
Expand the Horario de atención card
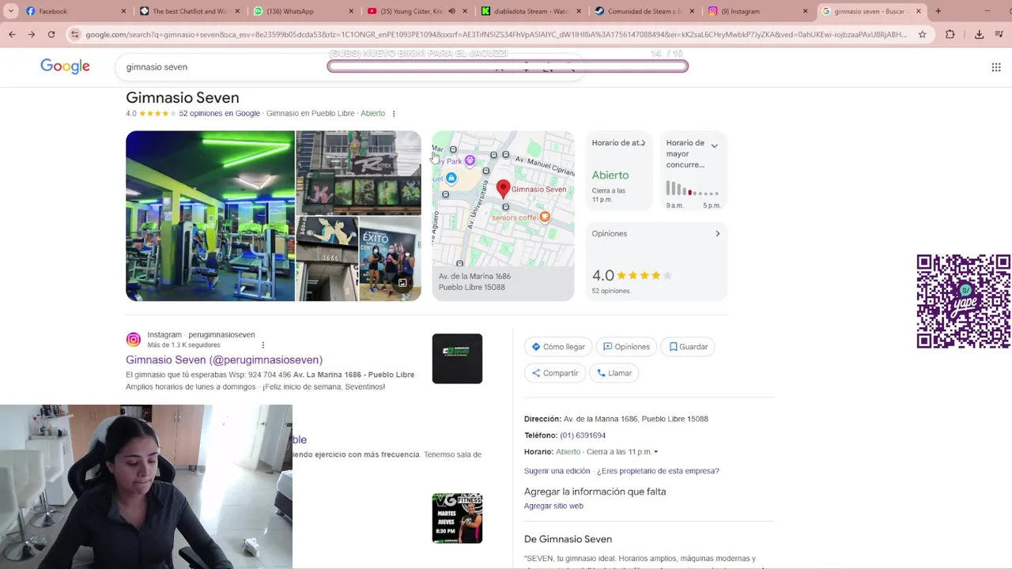click(618, 171)
